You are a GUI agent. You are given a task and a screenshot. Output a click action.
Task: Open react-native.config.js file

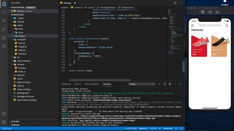click(x=27, y=100)
